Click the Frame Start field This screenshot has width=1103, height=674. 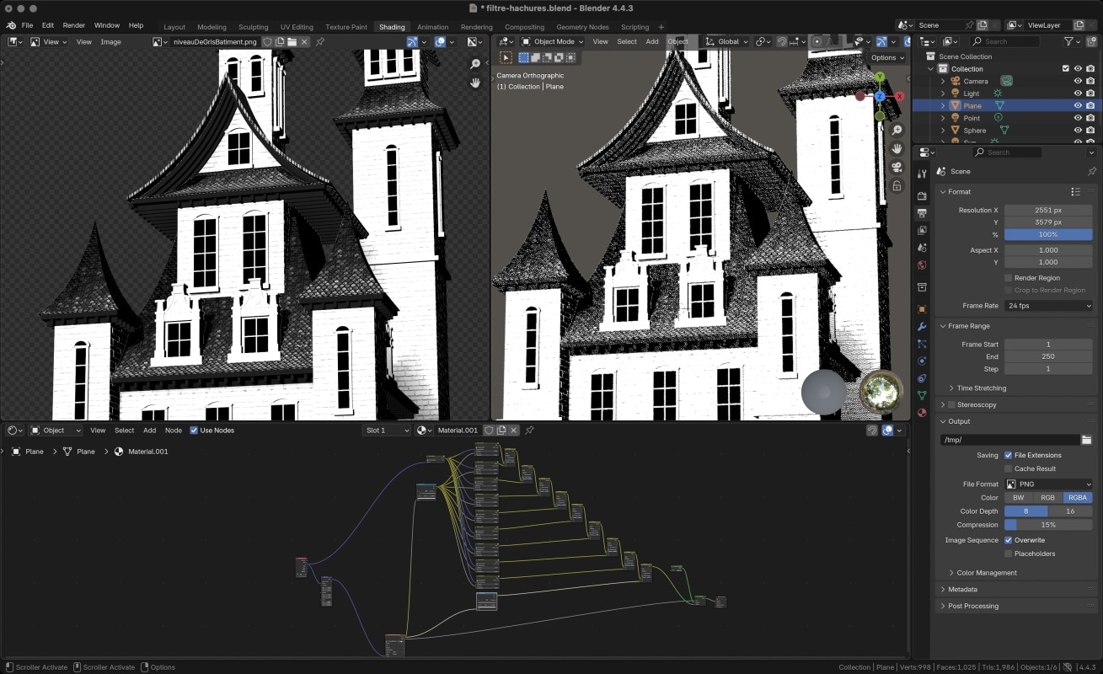(1048, 345)
